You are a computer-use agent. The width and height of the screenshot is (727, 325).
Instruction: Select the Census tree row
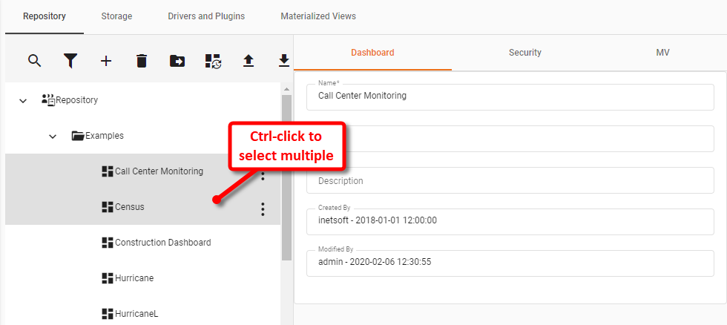(142, 207)
